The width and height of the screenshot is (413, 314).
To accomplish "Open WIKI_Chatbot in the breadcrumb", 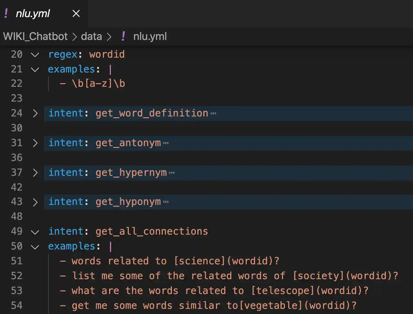I will tap(35, 37).
